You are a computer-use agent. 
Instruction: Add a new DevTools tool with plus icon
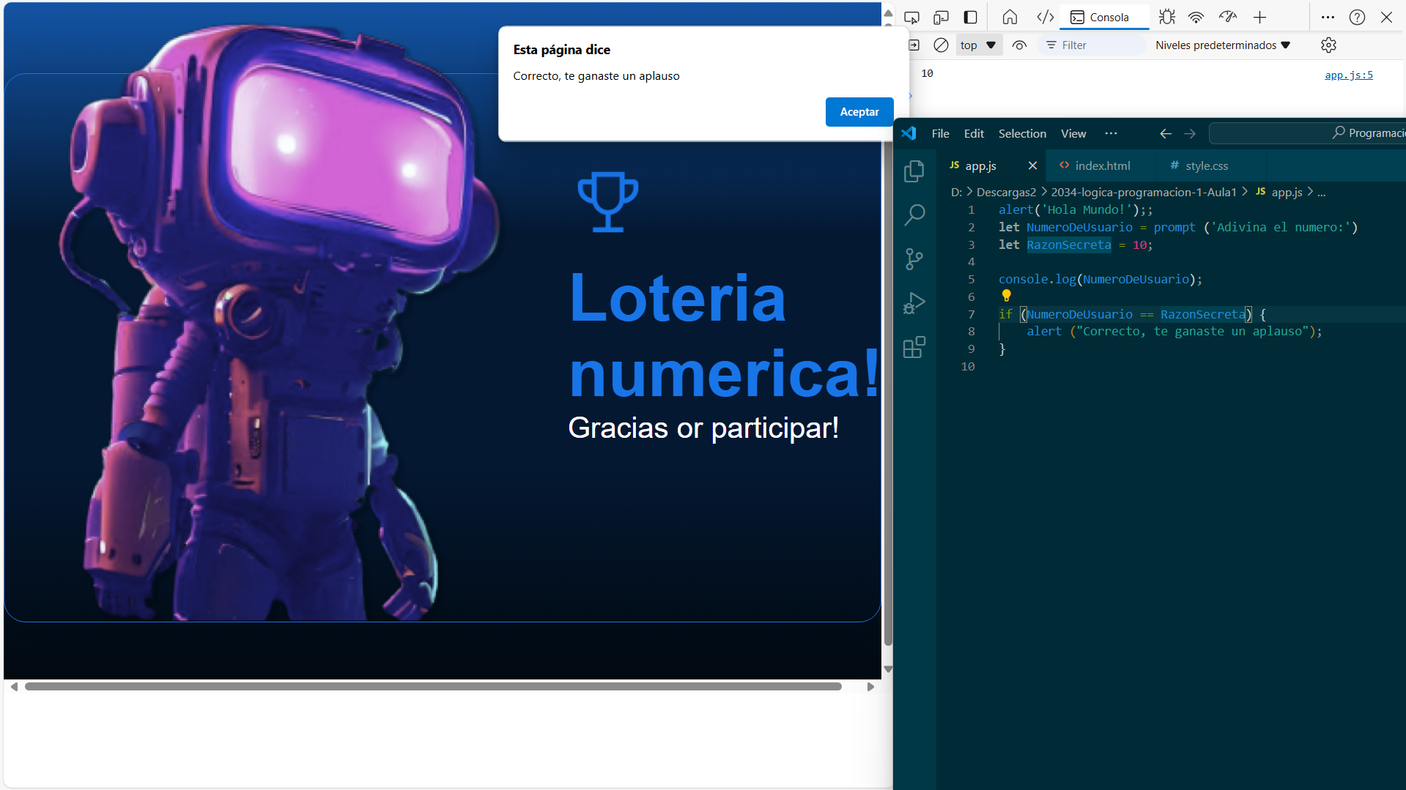[1259, 18]
